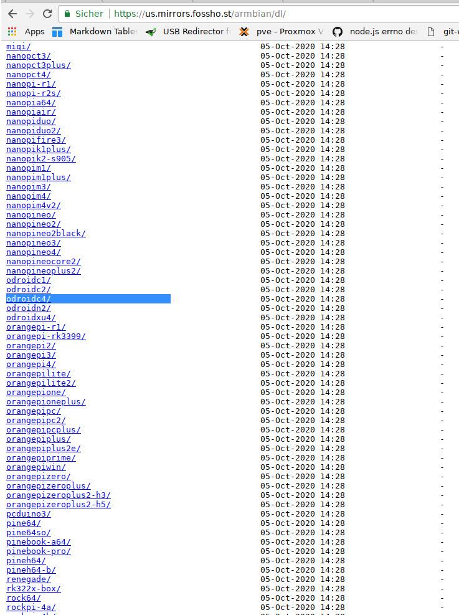Go to the nanopi-r1/ folder

click(31, 84)
